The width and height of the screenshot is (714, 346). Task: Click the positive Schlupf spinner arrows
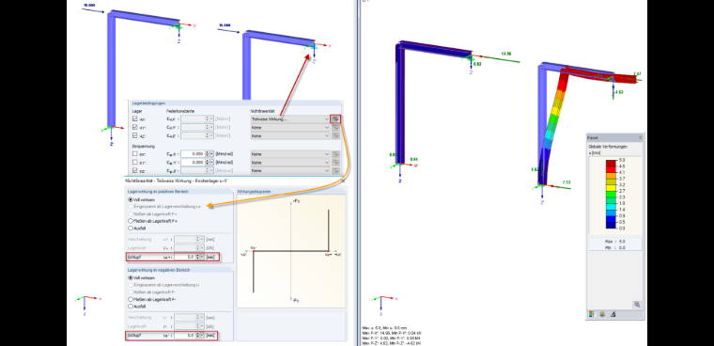tap(197, 258)
